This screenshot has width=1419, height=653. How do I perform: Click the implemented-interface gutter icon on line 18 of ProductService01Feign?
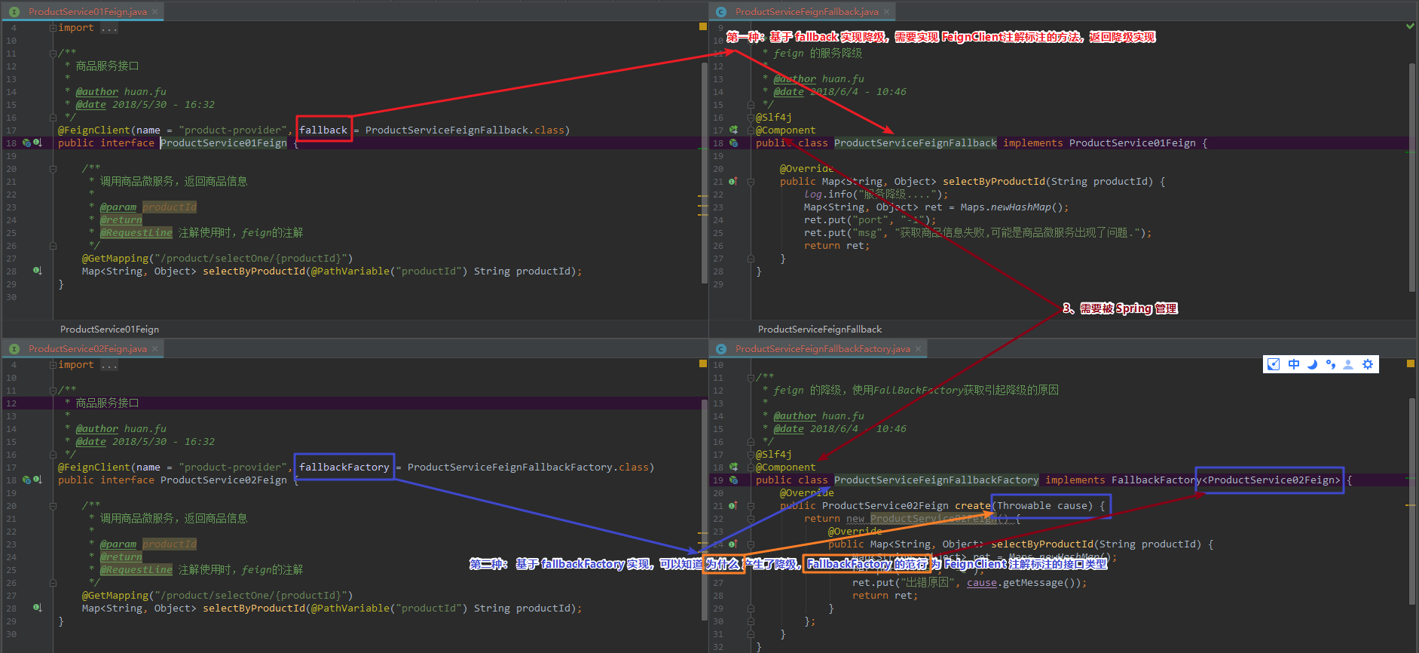[x=37, y=143]
